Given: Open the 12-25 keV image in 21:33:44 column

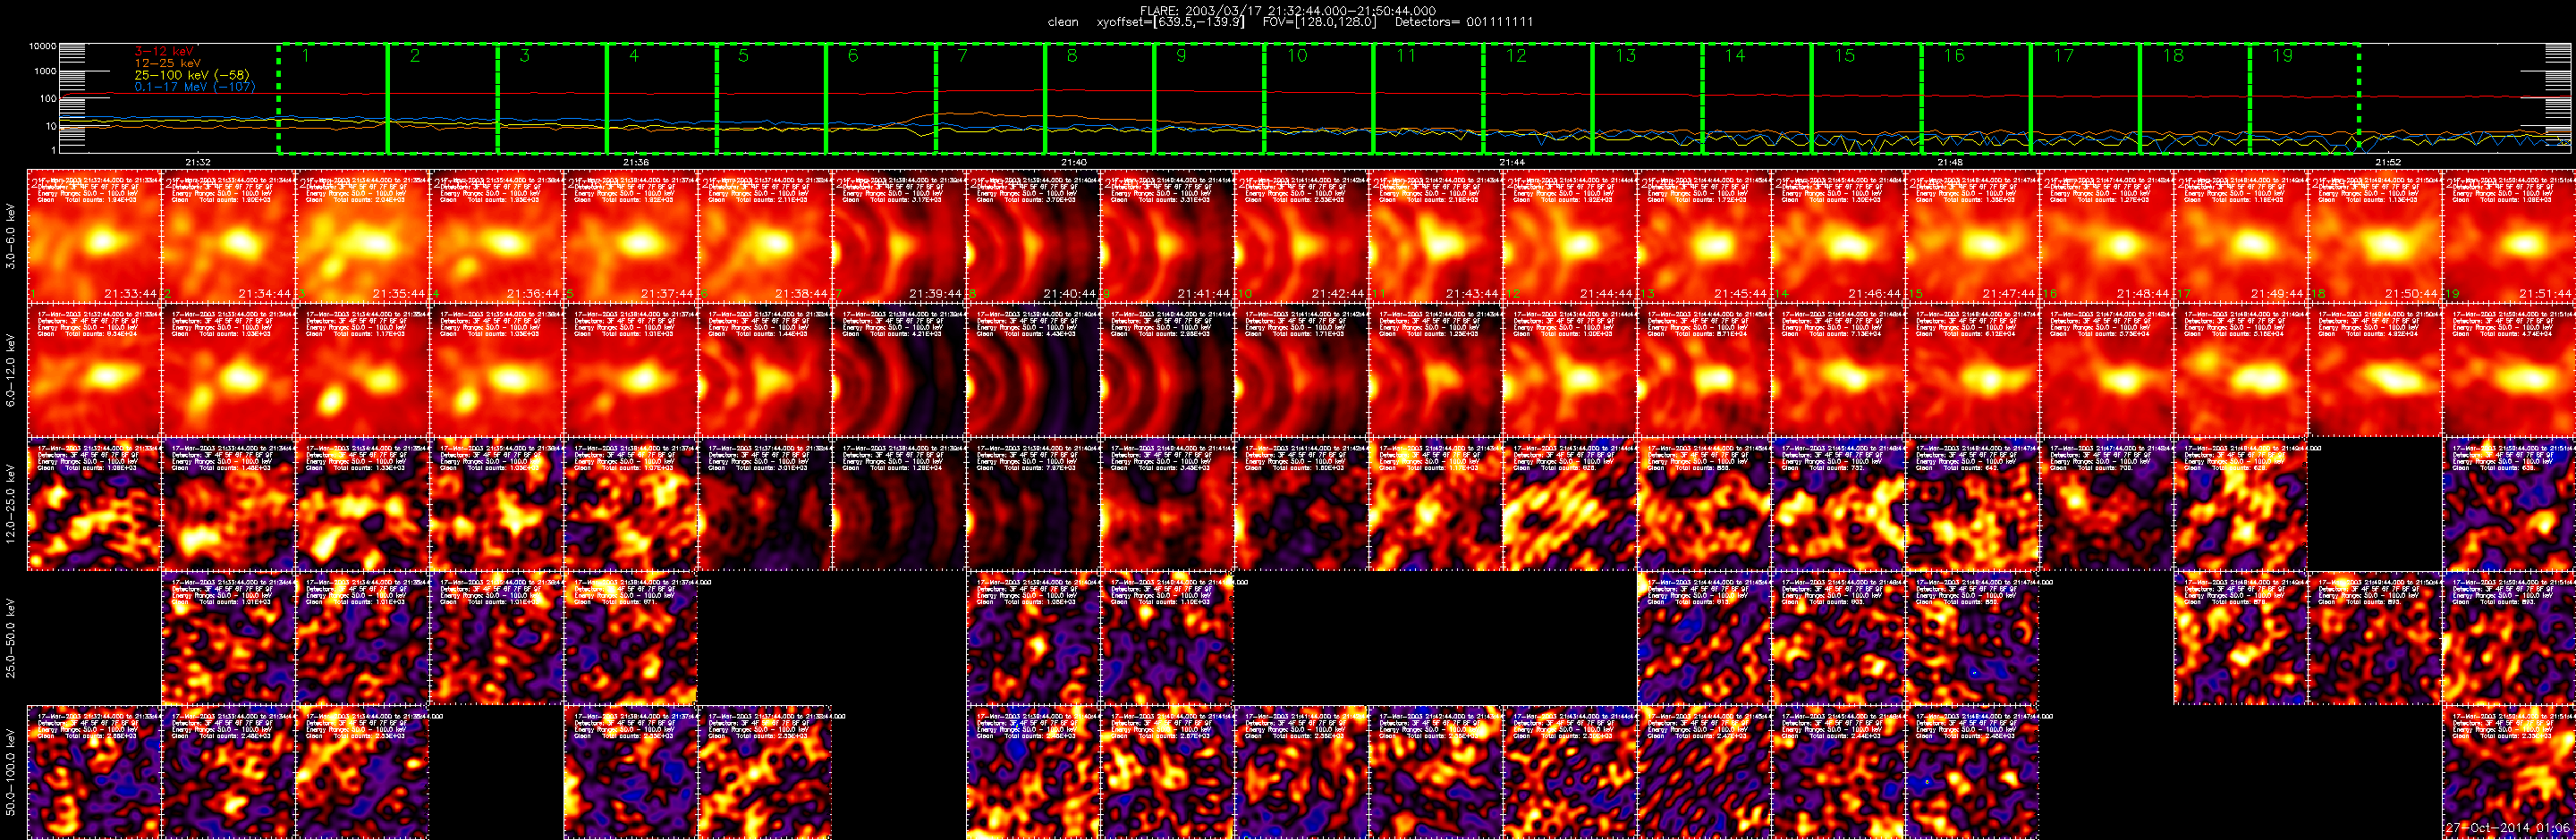Looking at the screenshot, I should tap(94, 503).
